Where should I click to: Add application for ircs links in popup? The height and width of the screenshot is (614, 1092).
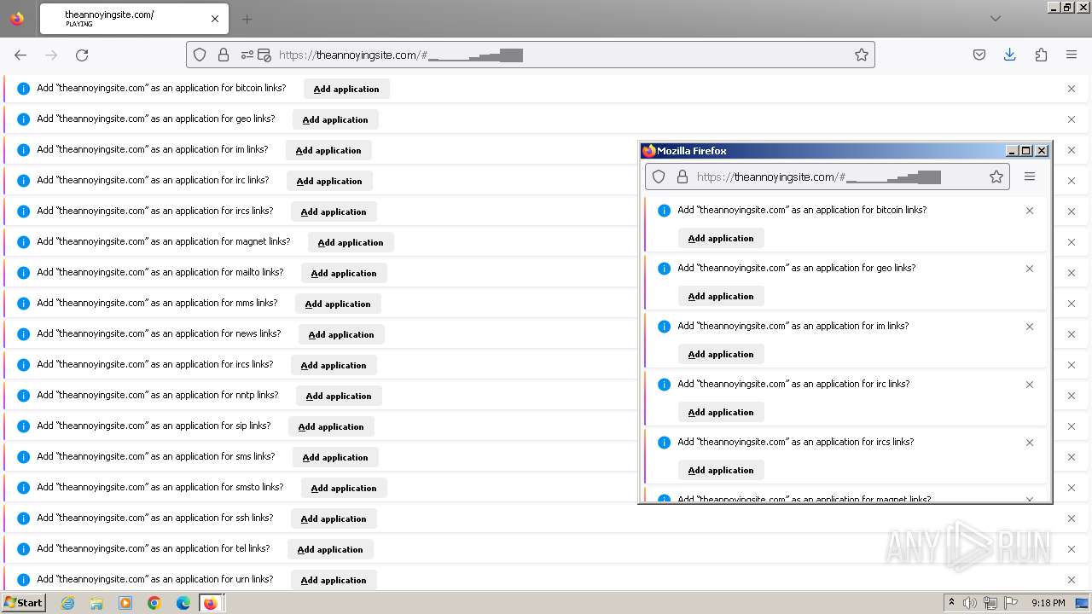[721, 470]
